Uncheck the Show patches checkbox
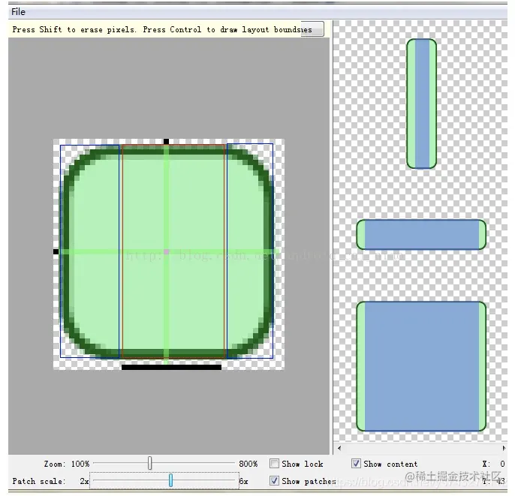The width and height of the screenshot is (515, 496). [274, 480]
